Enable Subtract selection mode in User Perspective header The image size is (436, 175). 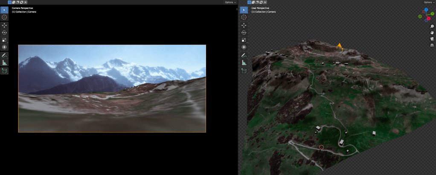pos(257,2)
